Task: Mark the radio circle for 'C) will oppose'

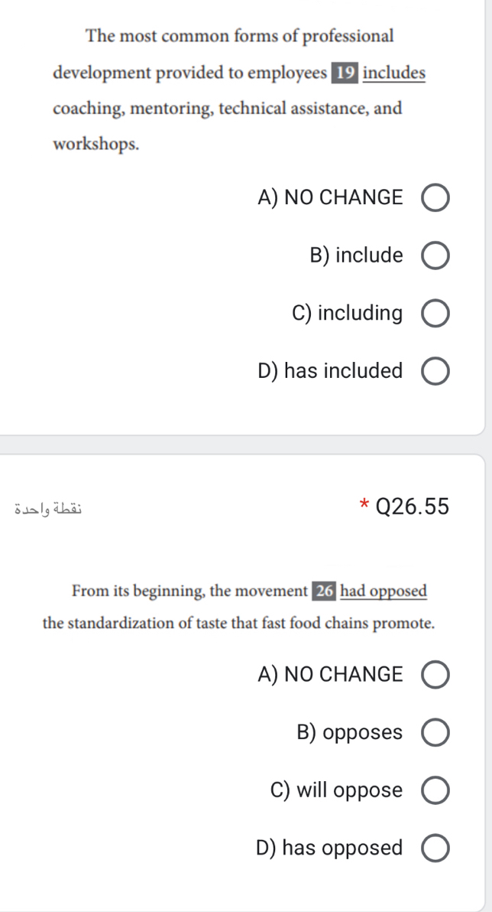Action: click(x=435, y=790)
